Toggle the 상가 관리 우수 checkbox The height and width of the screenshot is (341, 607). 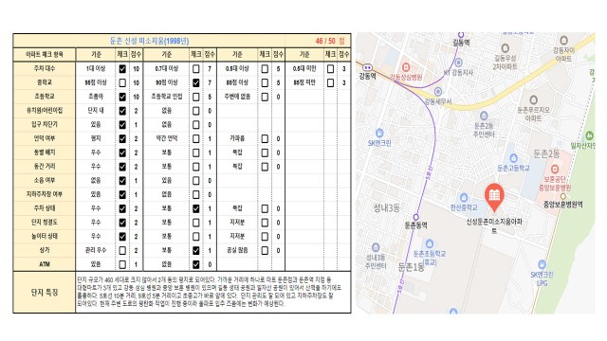tap(122, 250)
